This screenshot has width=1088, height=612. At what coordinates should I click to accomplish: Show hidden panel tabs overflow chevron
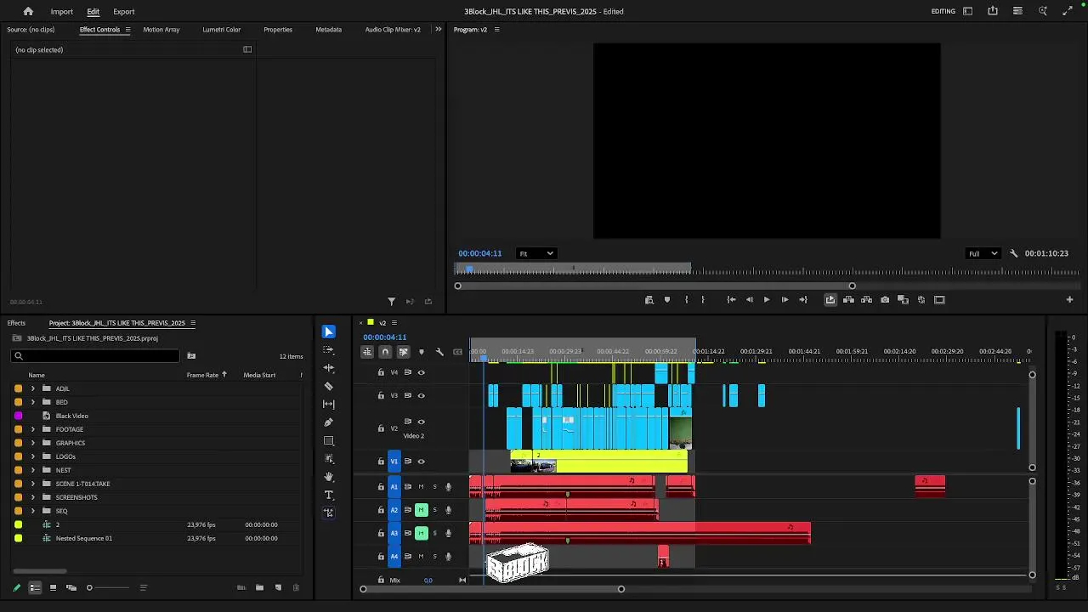[439, 29]
